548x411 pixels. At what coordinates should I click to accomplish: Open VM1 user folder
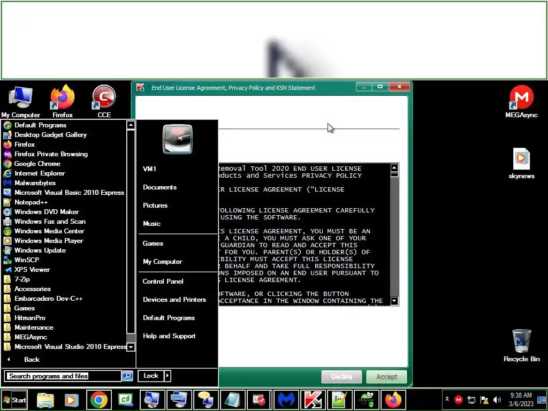point(149,169)
